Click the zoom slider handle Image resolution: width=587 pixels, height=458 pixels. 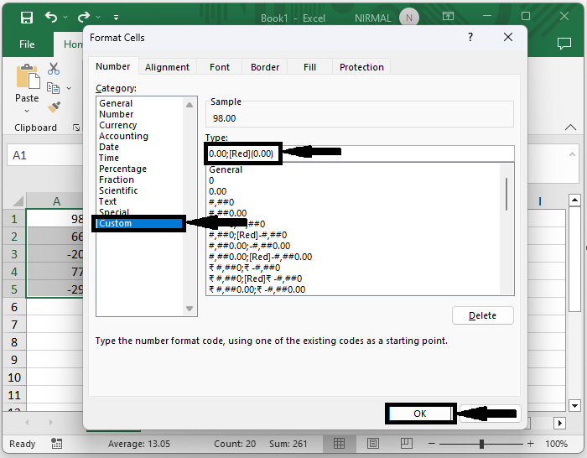click(481, 444)
